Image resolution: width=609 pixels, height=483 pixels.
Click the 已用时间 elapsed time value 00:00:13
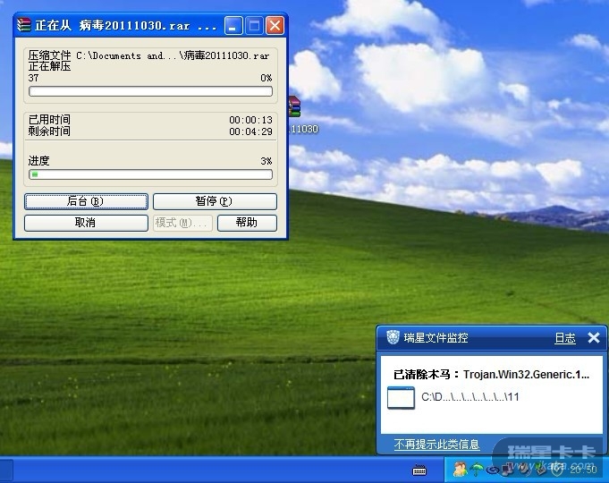250,120
